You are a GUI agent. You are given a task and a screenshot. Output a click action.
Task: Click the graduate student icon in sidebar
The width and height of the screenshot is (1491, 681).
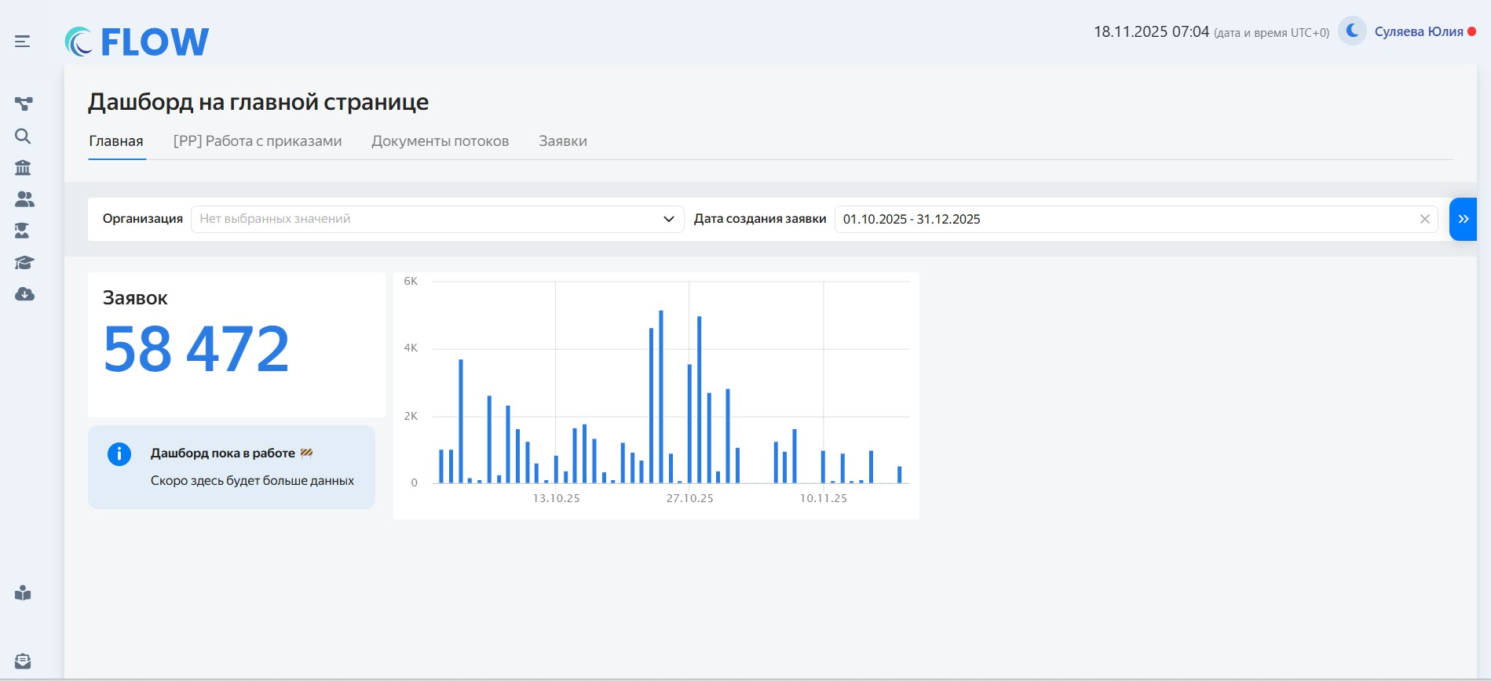[x=23, y=231]
